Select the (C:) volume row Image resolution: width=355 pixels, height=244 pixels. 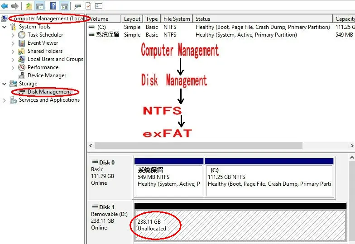coord(221,27)
